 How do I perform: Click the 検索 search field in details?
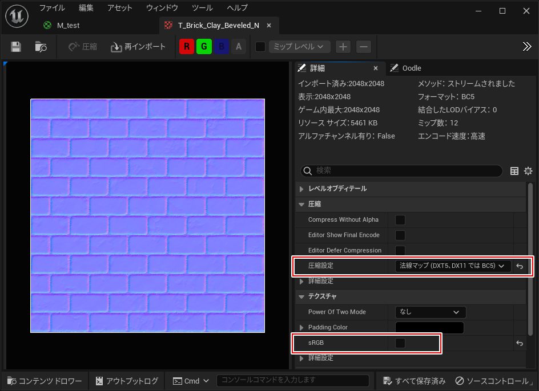point(403,171)
